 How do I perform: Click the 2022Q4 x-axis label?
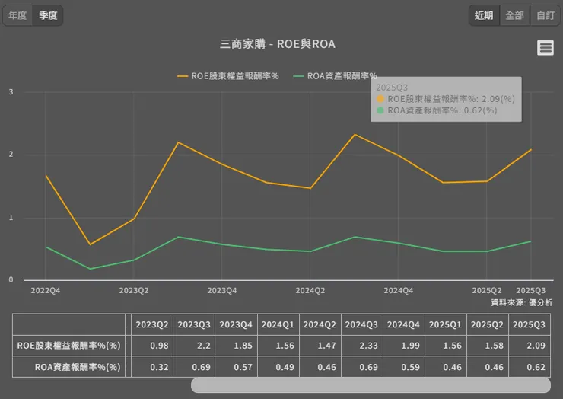point(45,290)
